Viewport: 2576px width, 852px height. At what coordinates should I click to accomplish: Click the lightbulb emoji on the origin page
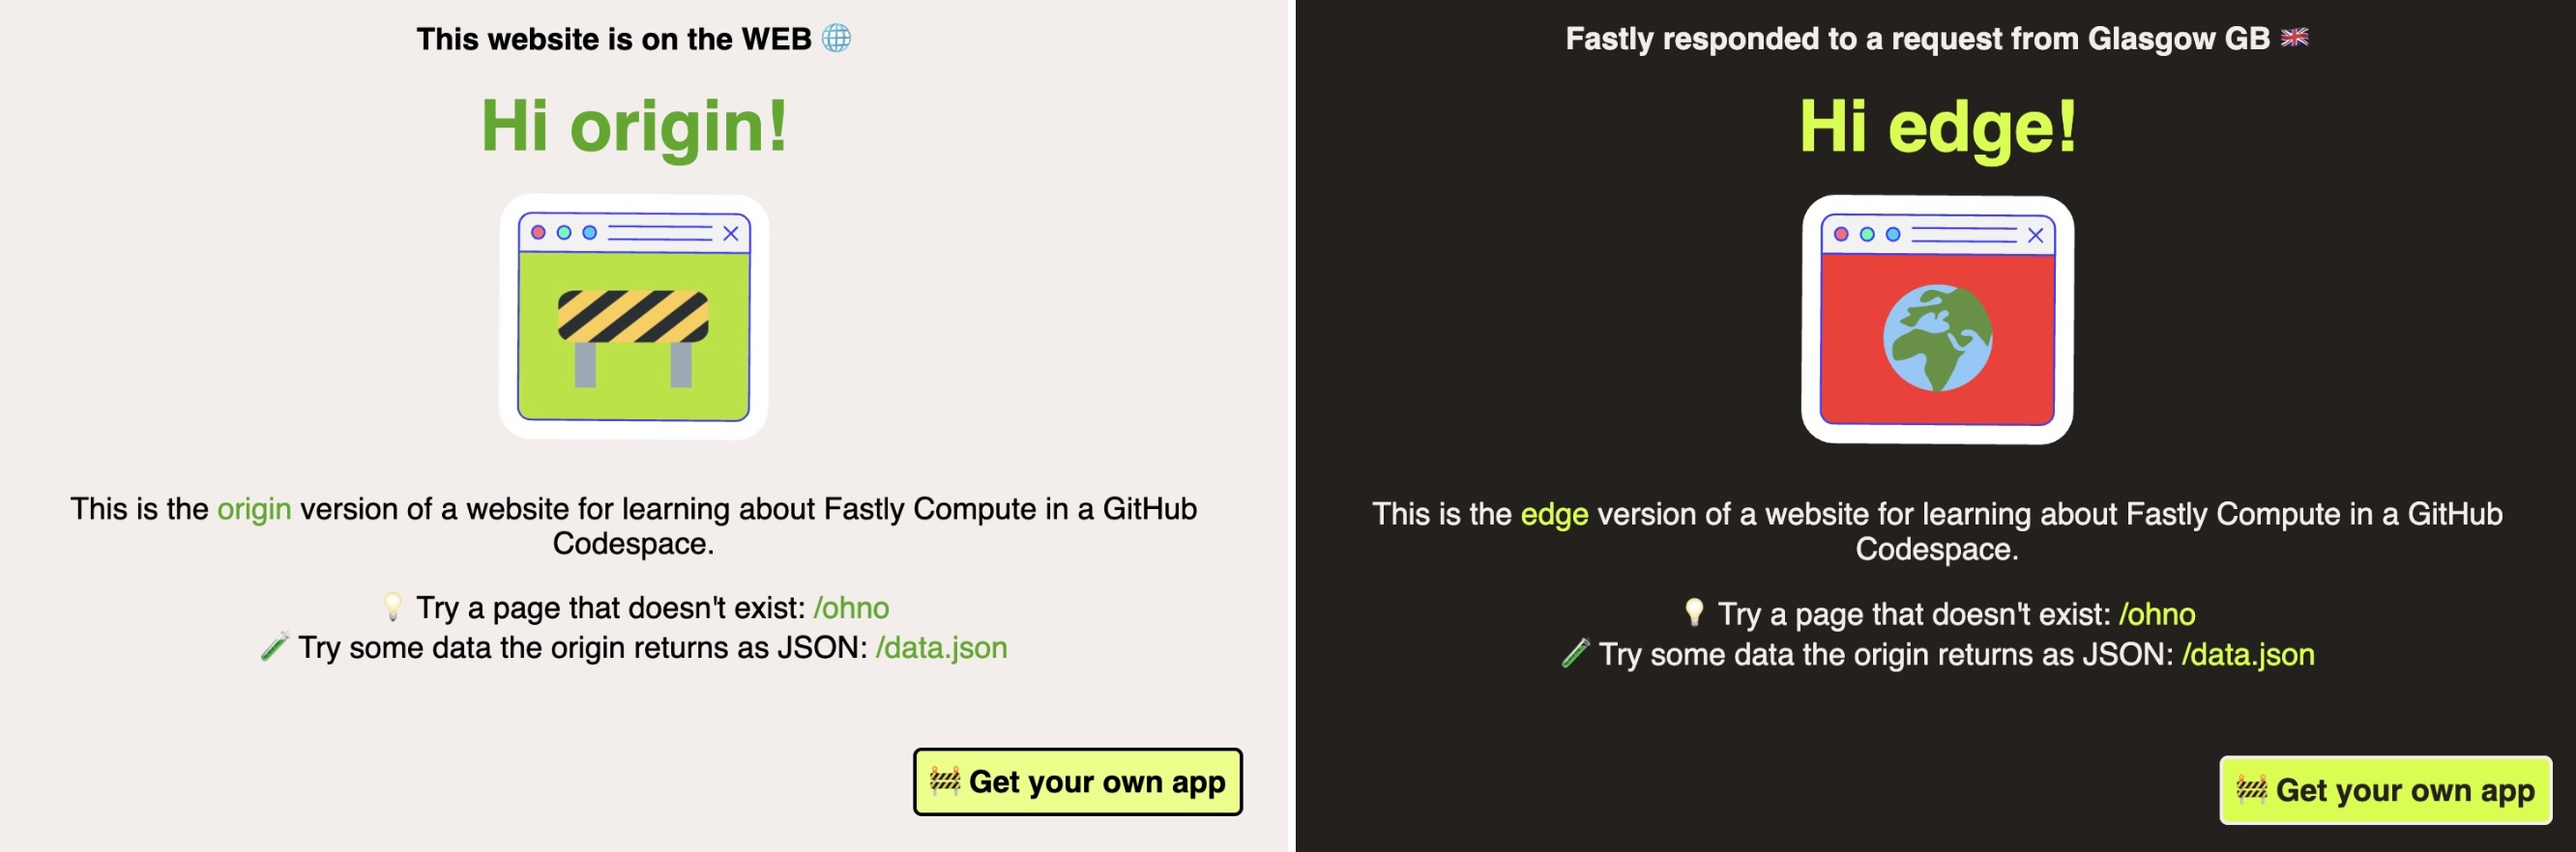pyautogui.click(x=393, y=606)
